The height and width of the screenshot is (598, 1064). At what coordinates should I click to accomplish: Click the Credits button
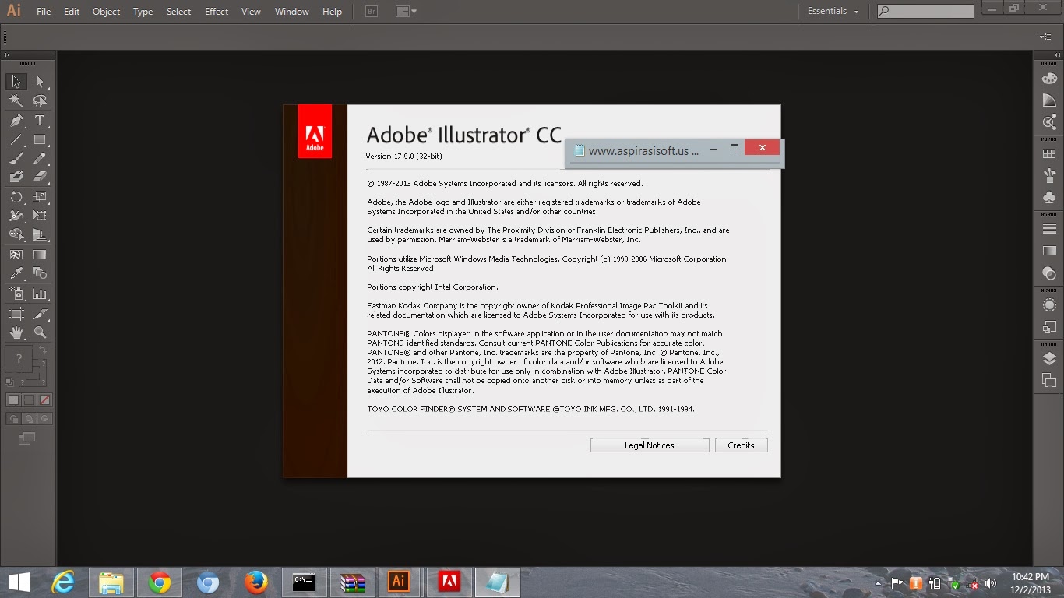741,445
